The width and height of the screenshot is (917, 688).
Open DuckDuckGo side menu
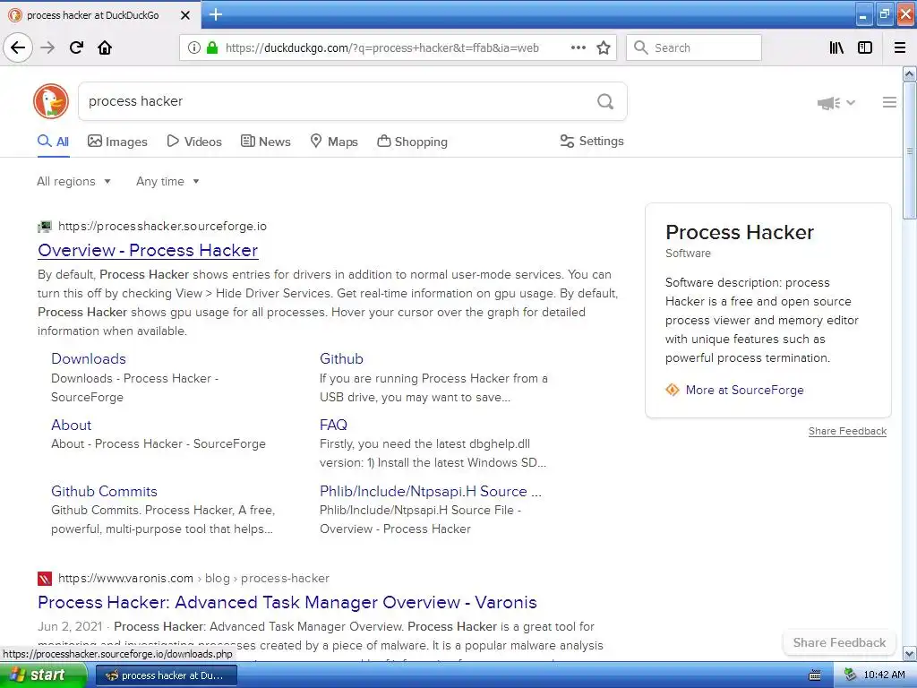pyautogui.click(x=889, y=102)
